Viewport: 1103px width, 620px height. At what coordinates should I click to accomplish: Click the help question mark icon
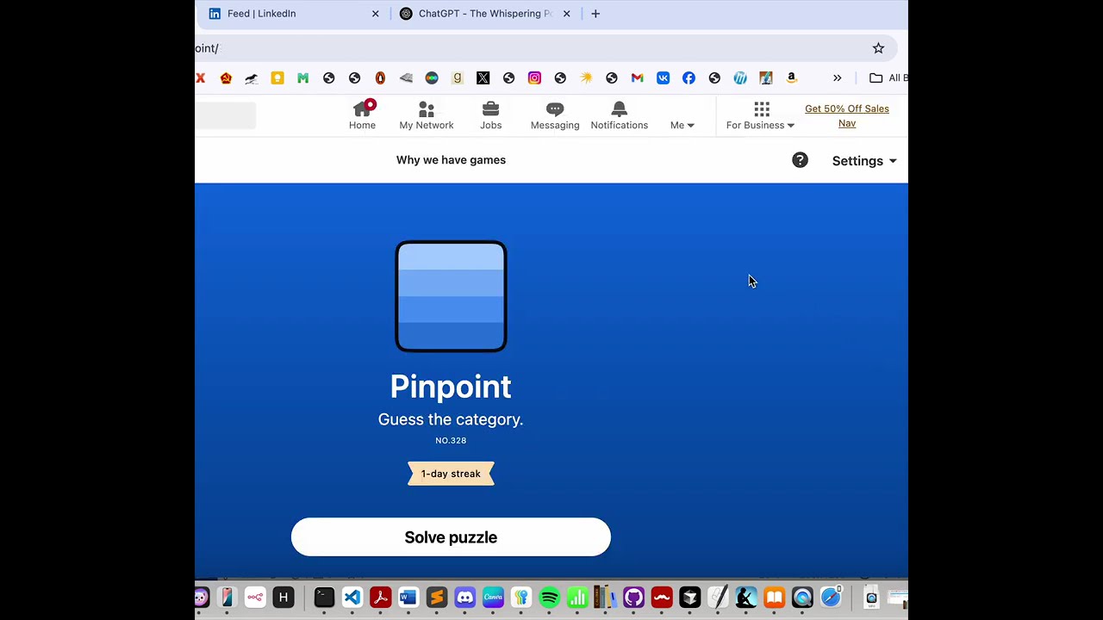click(800, 160)
